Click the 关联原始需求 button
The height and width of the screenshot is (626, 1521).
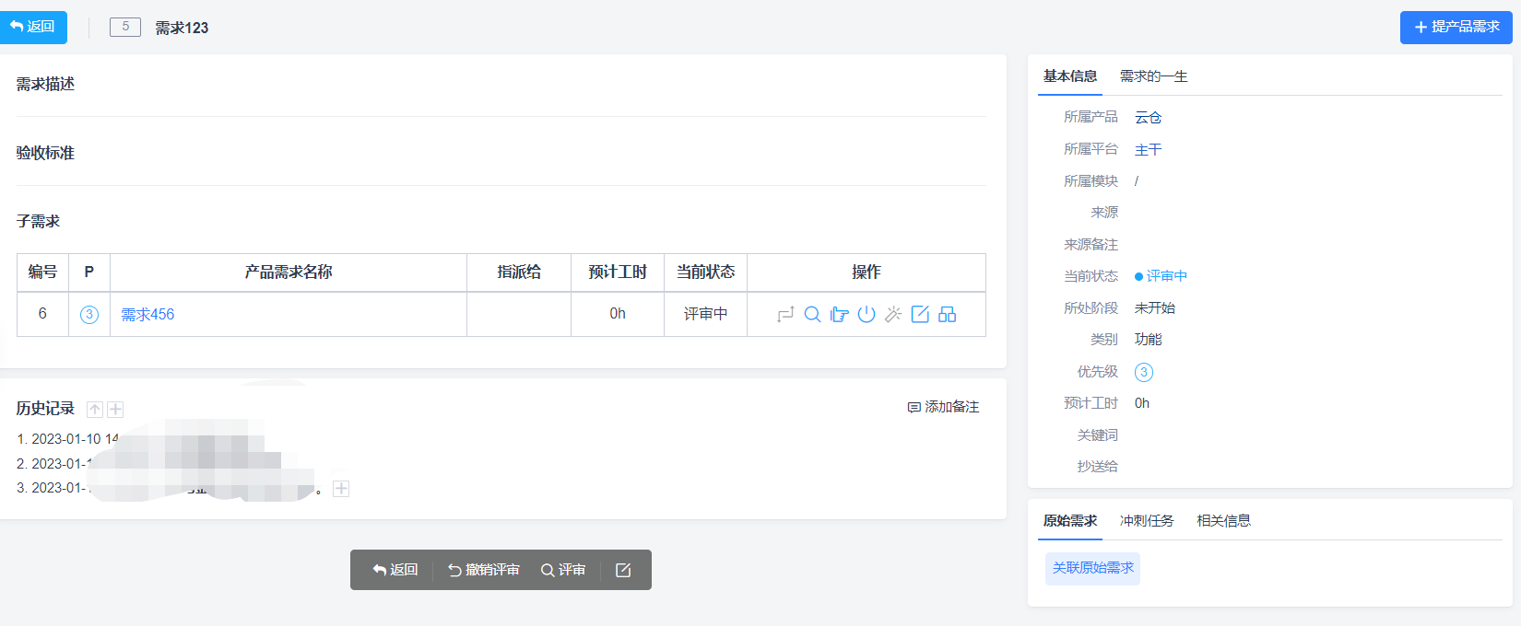pos(1092,568)
